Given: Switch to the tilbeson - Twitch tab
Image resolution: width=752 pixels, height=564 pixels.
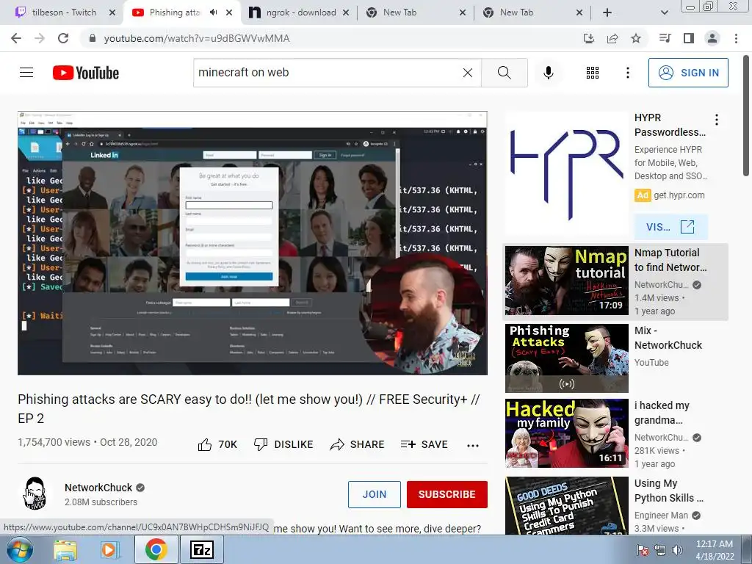Looking at the screenshot, I should click(65, 12).
